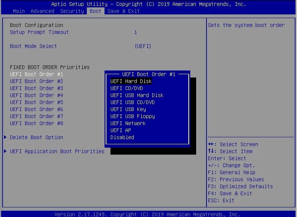Open UEFI Application Boot Priorities submenu
This screenshot has height=217, width=297.
[x=57, y=151]
